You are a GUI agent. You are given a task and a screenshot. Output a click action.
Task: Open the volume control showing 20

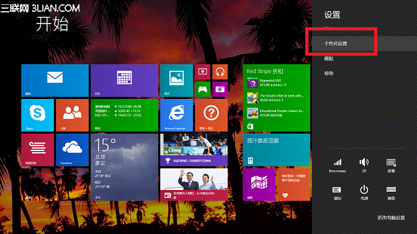tap(364, 165)
